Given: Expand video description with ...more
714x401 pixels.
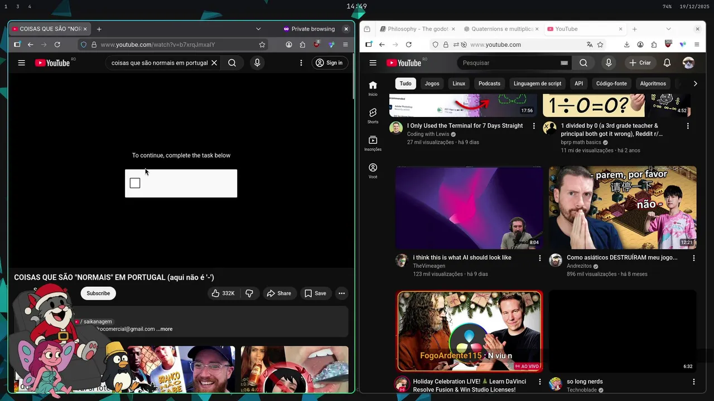Looking at the screenshot, I should 165,329.
